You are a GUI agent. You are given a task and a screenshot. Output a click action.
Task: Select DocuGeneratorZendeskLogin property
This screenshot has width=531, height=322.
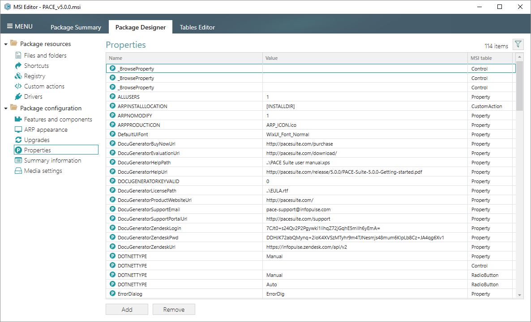point(150,228)
